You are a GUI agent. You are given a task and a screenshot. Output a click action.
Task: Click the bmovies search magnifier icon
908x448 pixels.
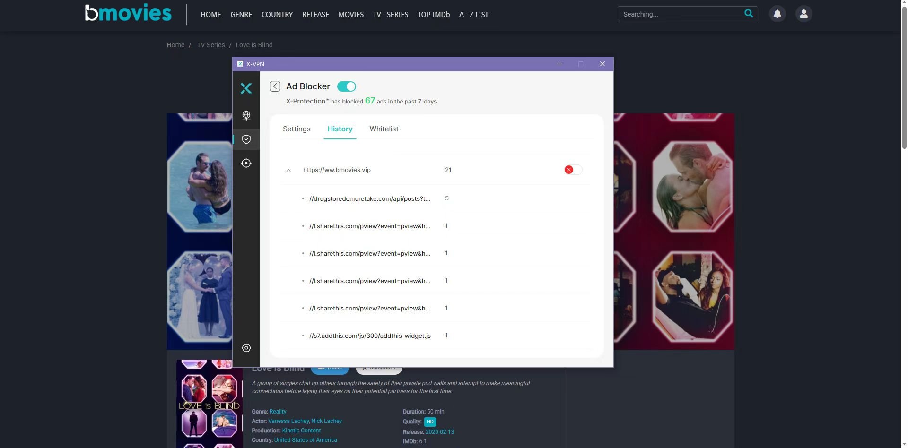click(749, 13)
